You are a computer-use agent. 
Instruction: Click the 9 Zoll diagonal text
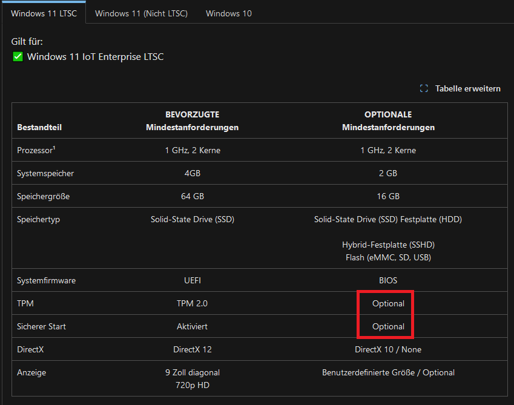pyautogui.click(x=193, y=372)
